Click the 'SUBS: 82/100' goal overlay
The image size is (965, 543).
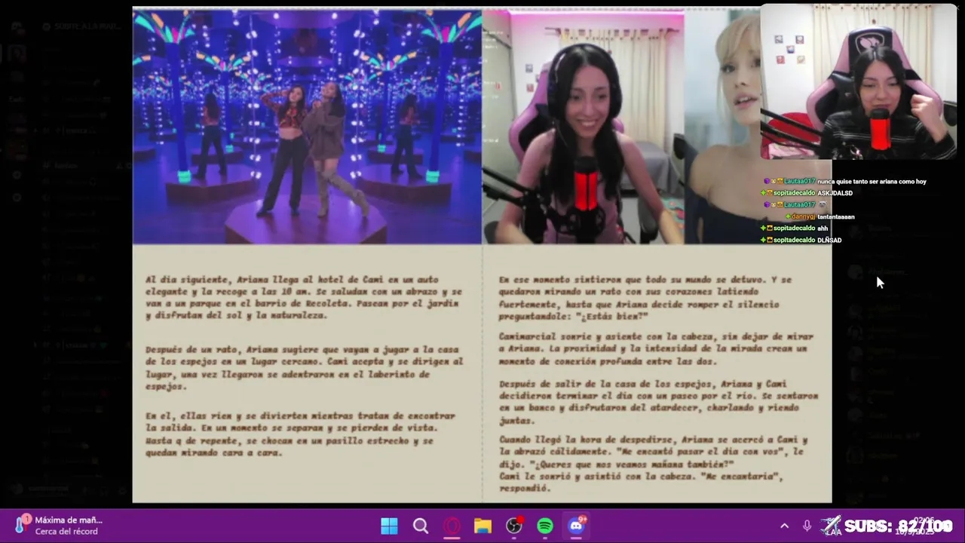[x=887, y=526]
